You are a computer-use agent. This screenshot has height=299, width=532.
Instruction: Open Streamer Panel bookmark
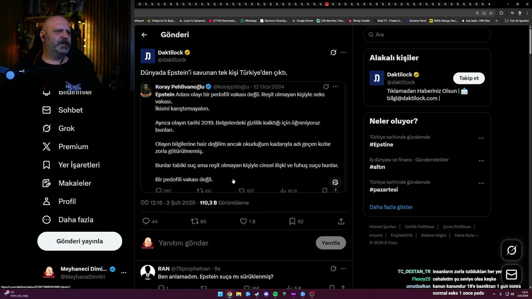[x=415, y=20]
